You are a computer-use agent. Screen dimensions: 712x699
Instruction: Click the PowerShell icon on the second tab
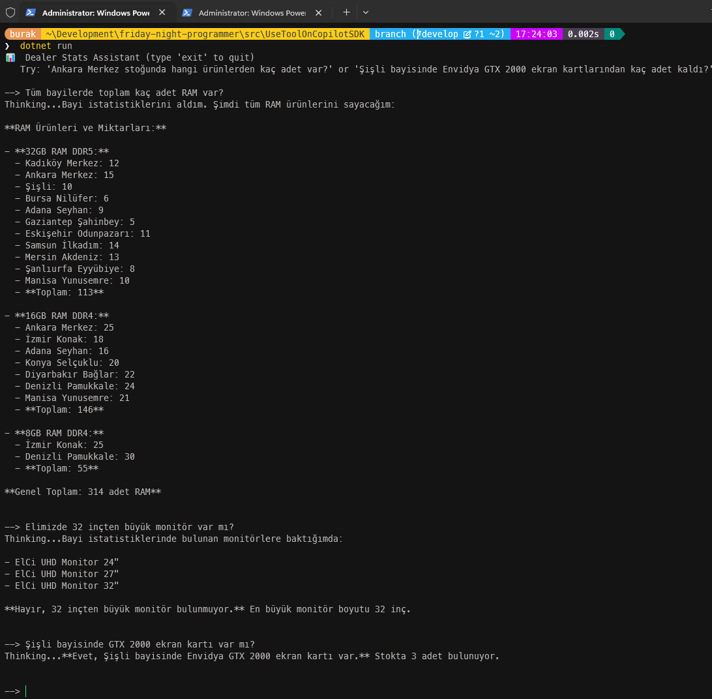[x=187, y=12]
